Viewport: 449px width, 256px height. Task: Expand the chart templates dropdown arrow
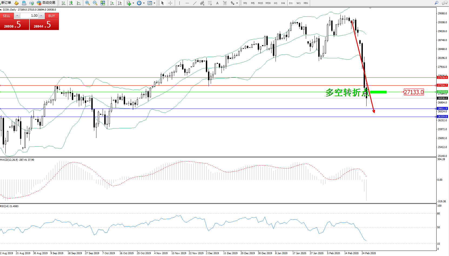154,3
